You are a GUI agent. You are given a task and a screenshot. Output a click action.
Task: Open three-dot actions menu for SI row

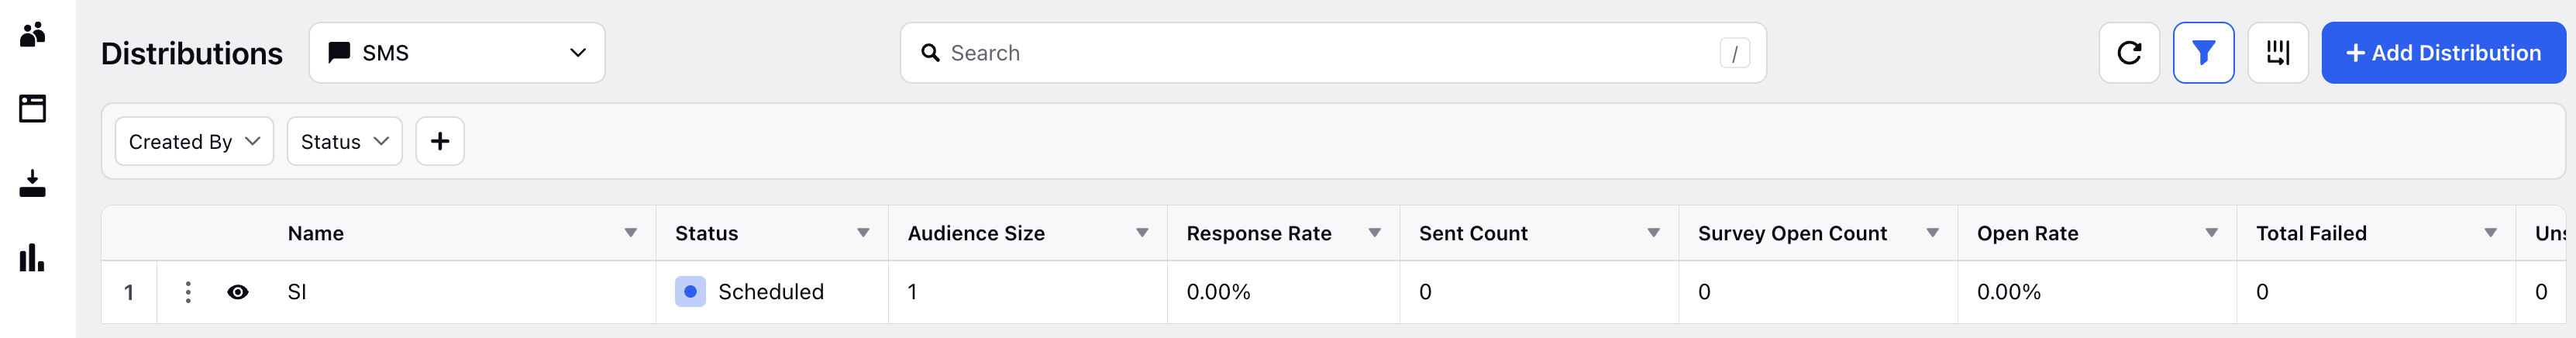coord(188,292)
